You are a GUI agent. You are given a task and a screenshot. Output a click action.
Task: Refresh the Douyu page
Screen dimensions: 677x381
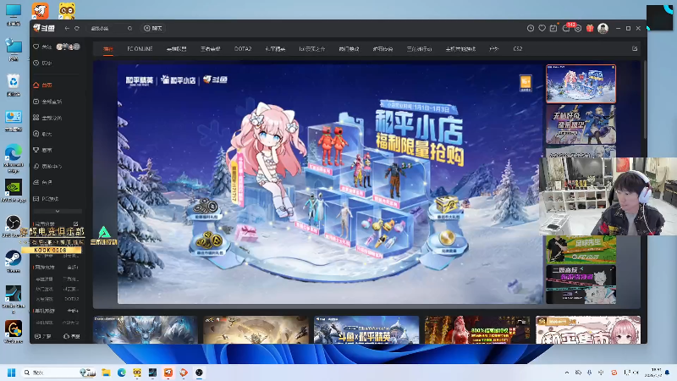(x=77, y=28)
